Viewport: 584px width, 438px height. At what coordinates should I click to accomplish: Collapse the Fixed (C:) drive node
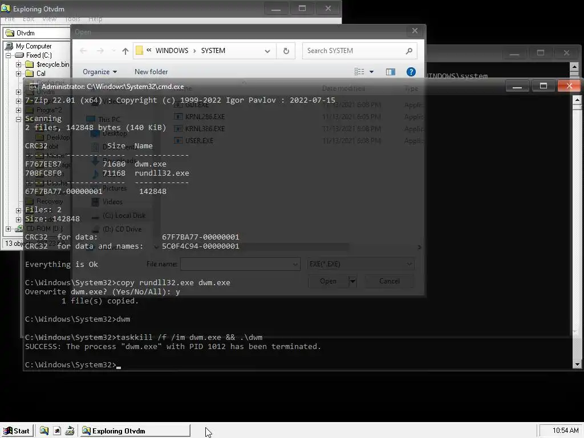click(x=8, y=55)
